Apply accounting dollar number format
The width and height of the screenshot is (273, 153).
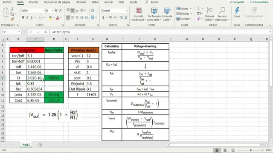pyautogui.click(x=103, y=17)
